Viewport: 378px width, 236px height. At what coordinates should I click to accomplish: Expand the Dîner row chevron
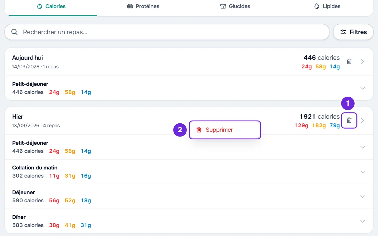pyautogui.click(x=363, y=221)
